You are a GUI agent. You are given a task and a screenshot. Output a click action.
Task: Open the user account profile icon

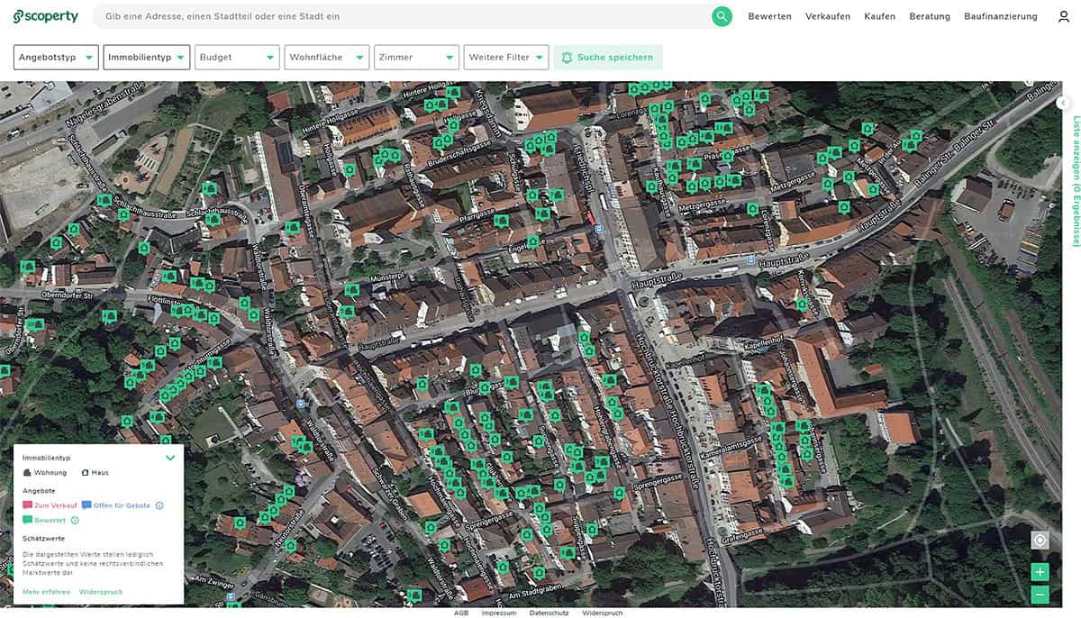[x=1064, y=16]
